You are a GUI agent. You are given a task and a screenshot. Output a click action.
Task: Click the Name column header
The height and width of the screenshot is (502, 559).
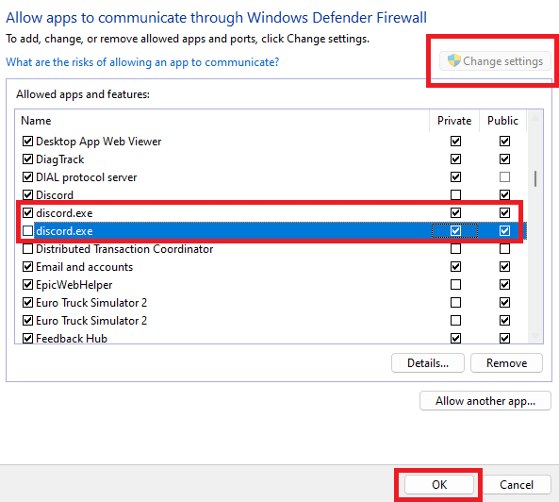(x=222, y=121)
